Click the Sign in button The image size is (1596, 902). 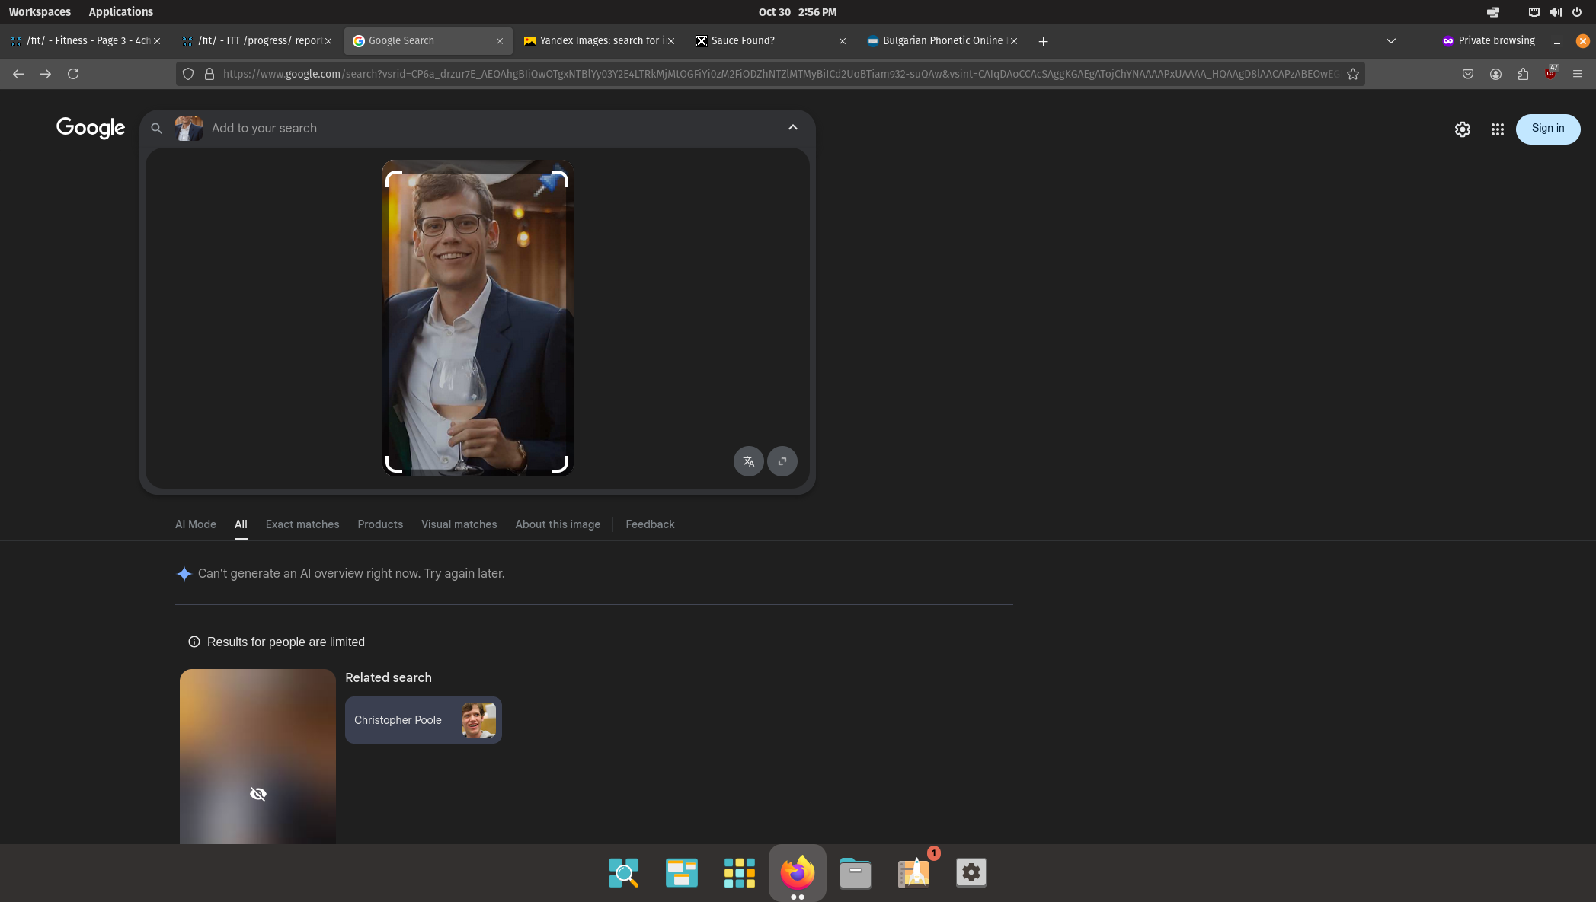[1547, 129]
